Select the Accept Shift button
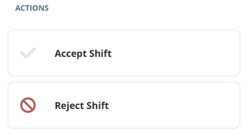The height and width of the screenshot is (136, 248). tap(124, 53)
